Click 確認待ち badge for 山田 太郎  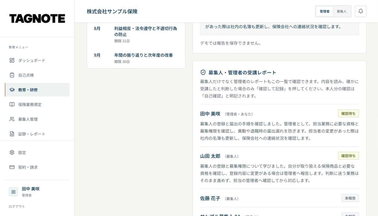tap(348, 156)
